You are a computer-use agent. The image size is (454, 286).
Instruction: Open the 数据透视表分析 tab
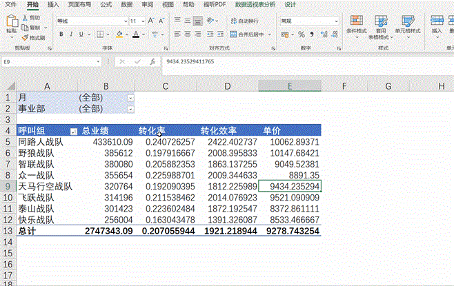point(255,4)
